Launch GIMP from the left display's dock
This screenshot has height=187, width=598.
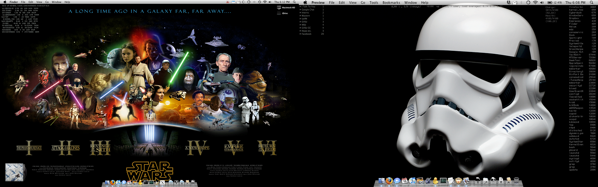pos(157,183)
